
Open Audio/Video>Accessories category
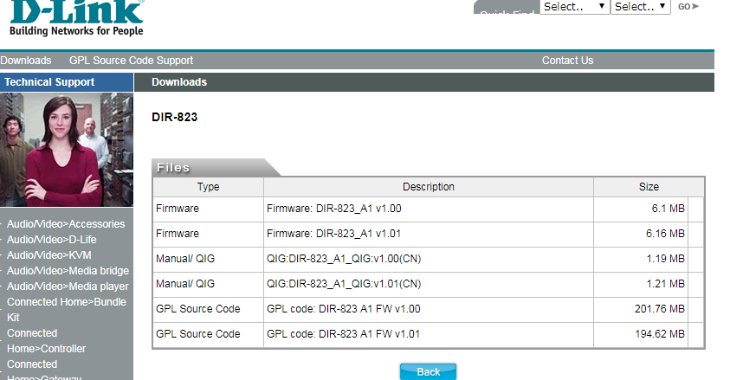pyautogui.click(x=66, y=224)
